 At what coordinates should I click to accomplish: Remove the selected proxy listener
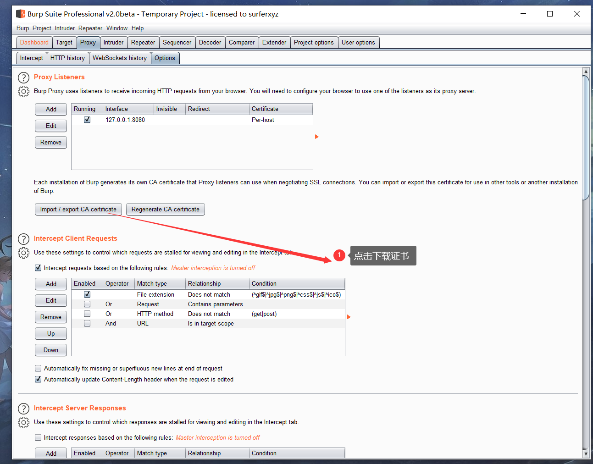pyautogui.click(x=51, y=142)
